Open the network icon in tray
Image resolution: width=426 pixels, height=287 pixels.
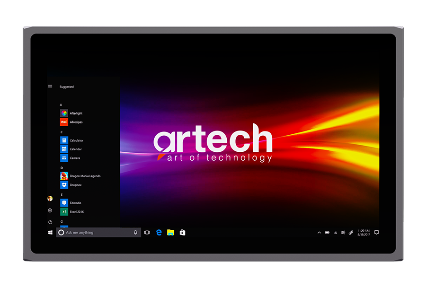click(335, 233)
